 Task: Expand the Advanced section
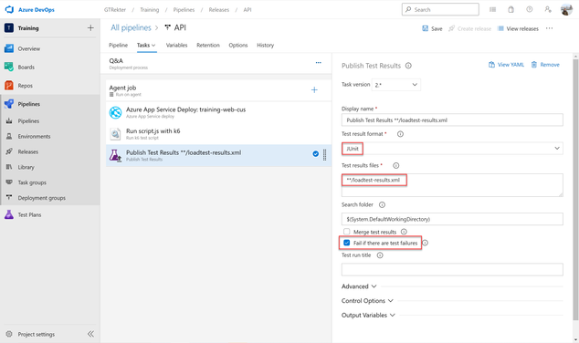tap(359, 286)
